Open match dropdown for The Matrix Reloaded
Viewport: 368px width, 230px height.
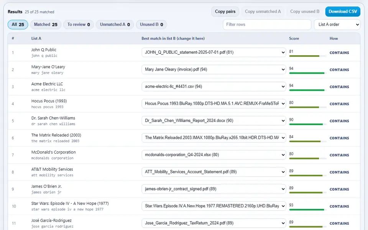tap(214, 138)
